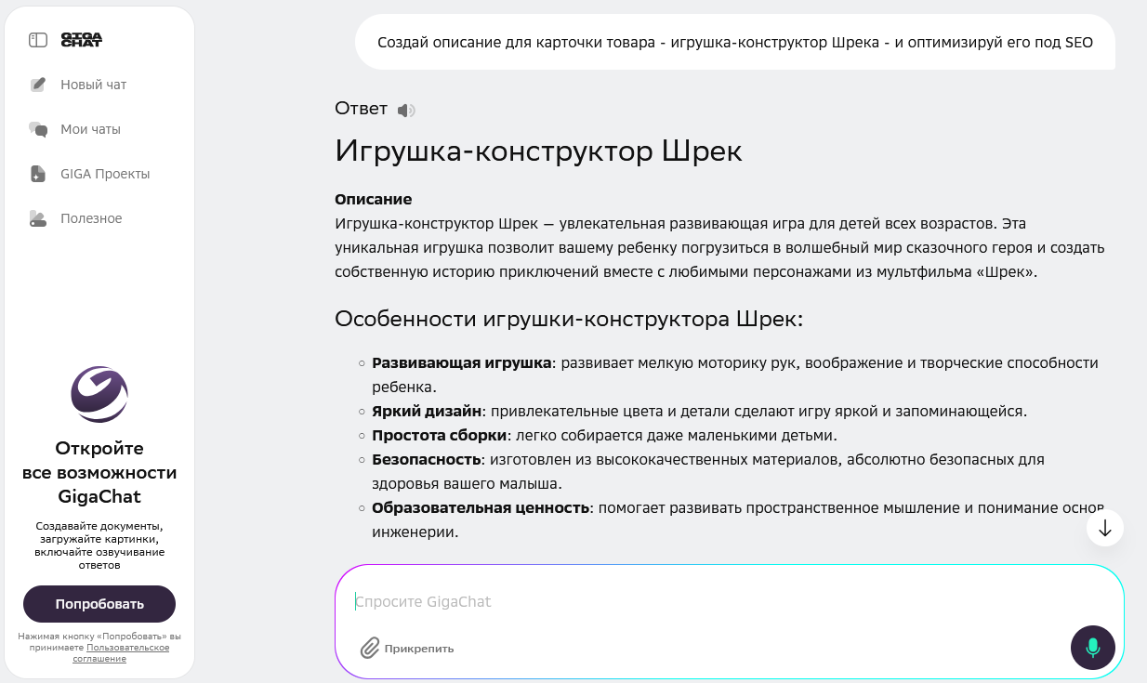1147x683 pixels.
Task: Open the Новый чат menu item
Action: [x=93, y=85]
